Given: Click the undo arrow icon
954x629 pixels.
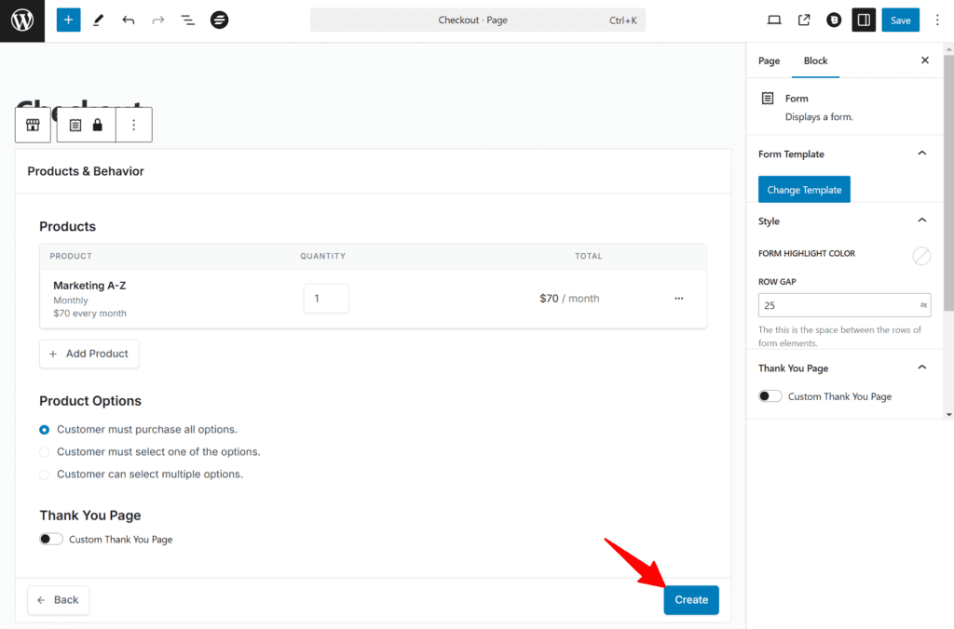Looking at the screenshot, I should [x=129, y=20].
